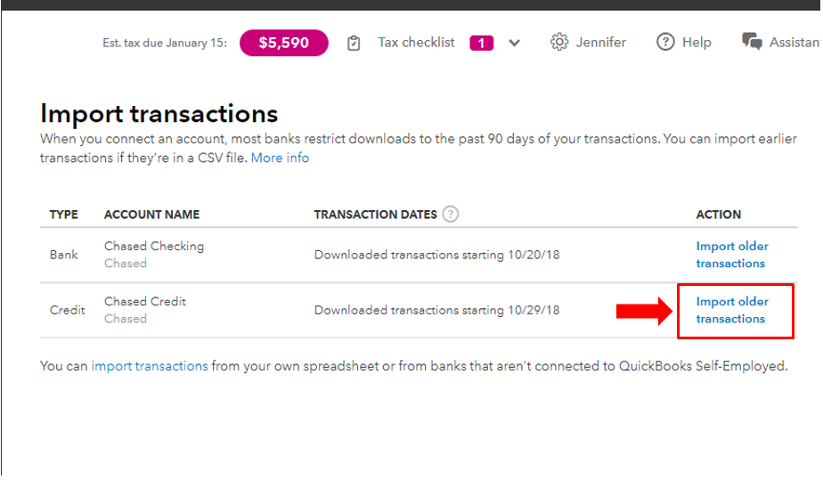Open the Assistant chat bubbles icon
Image resolution: width=823 pixels, height=480 pixels.
coord(752,42)
